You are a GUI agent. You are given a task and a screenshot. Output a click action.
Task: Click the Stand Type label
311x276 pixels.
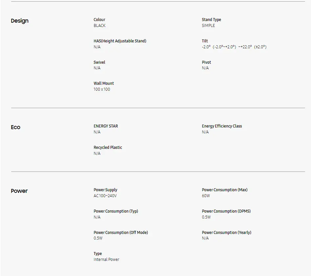(x=211, y=20)
